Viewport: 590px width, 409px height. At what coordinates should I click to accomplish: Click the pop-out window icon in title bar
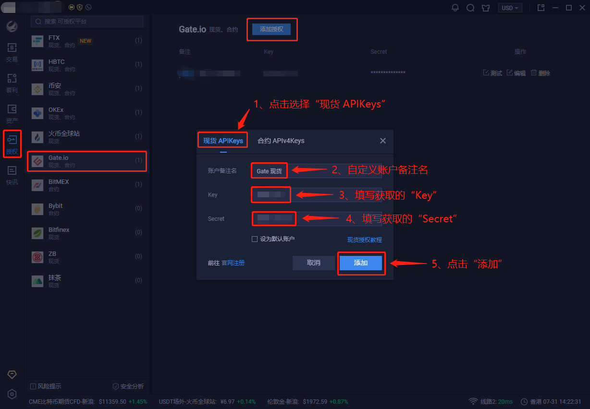coord(541,8)
